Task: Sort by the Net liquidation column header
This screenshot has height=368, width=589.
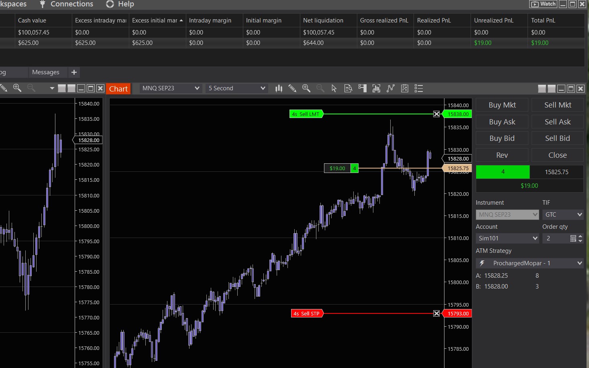Action: point(328,20)
